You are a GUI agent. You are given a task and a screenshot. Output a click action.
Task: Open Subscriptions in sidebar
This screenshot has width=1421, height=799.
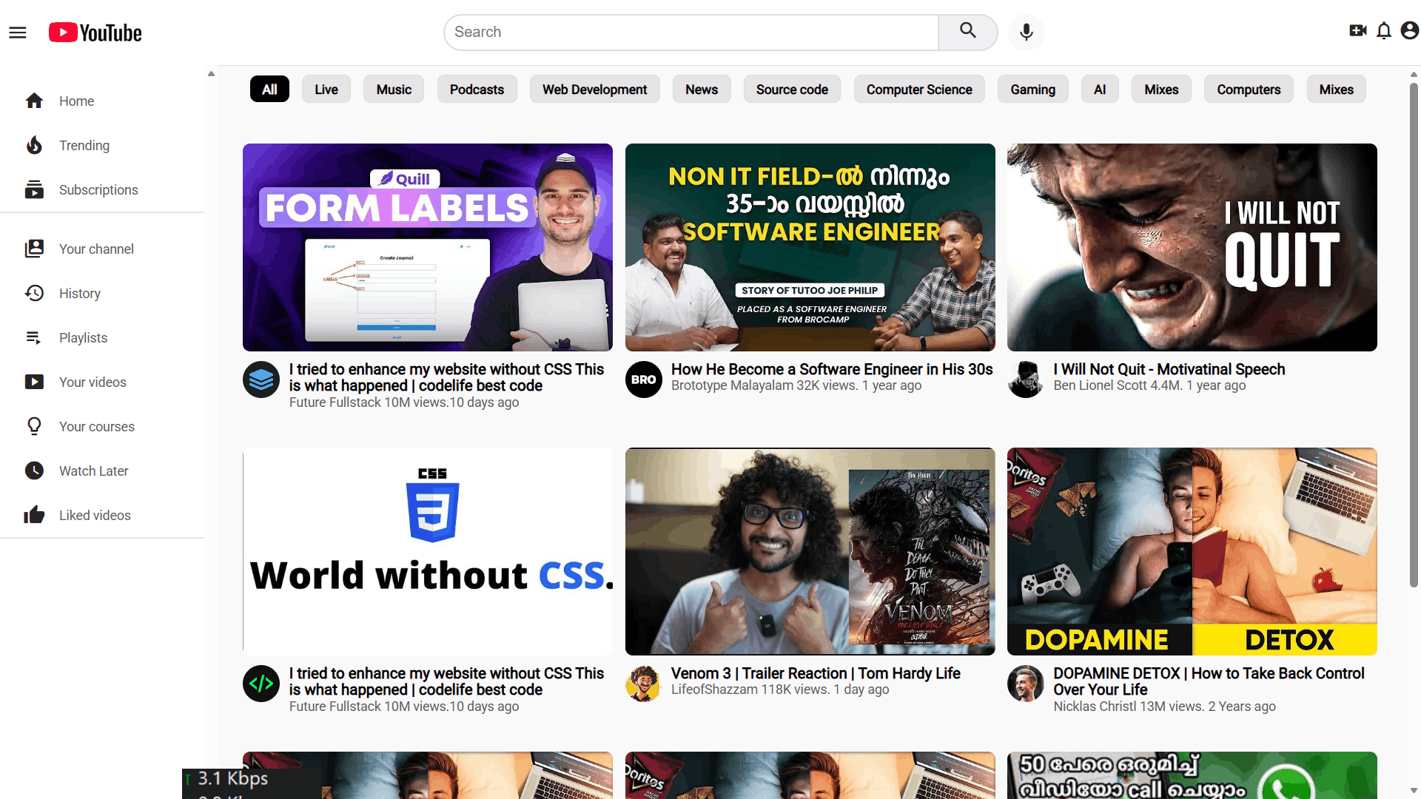[x=98, y=190]
